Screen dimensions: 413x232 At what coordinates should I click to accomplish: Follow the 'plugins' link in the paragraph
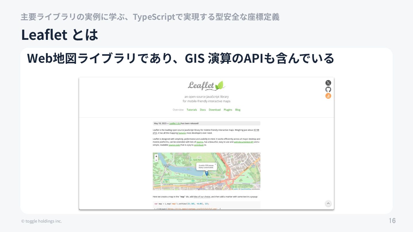[200, 142]
